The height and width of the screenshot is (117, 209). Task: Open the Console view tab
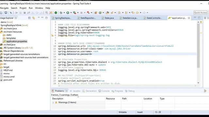click(x=104, y=91)
